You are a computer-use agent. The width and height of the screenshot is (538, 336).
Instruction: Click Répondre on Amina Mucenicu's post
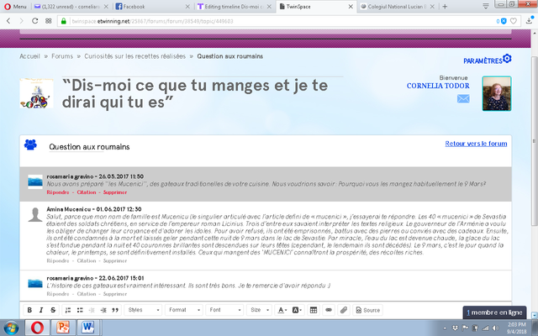click(x=58, y=261)
